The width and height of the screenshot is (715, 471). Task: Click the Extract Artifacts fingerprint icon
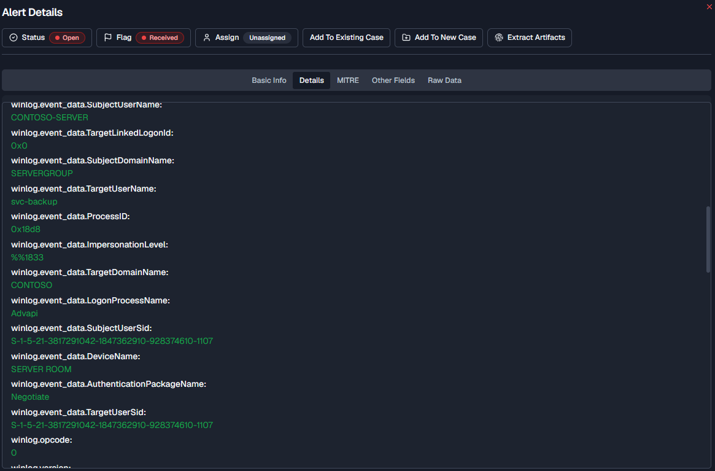click(x=499, y=37)
